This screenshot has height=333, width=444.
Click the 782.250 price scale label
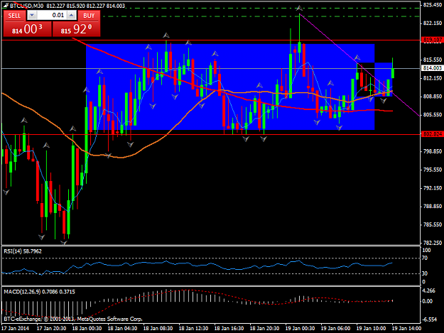[x=432, y=243]
